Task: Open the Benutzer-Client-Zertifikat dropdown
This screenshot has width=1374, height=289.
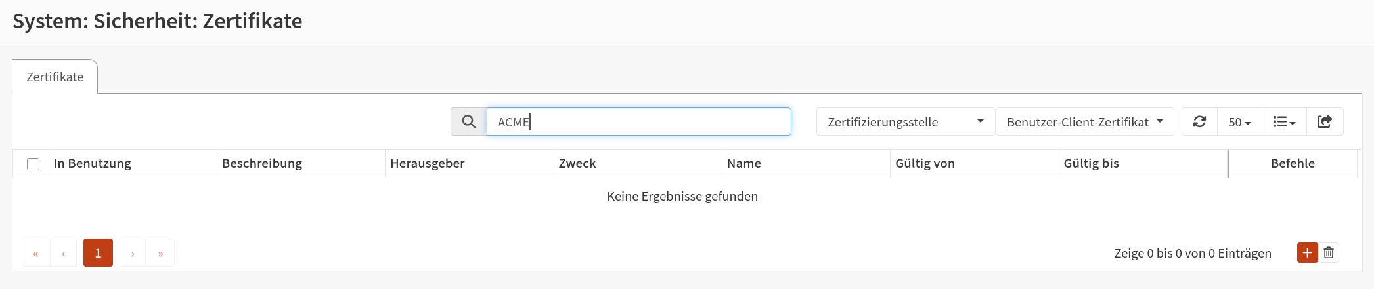Action: [1085, 122]
